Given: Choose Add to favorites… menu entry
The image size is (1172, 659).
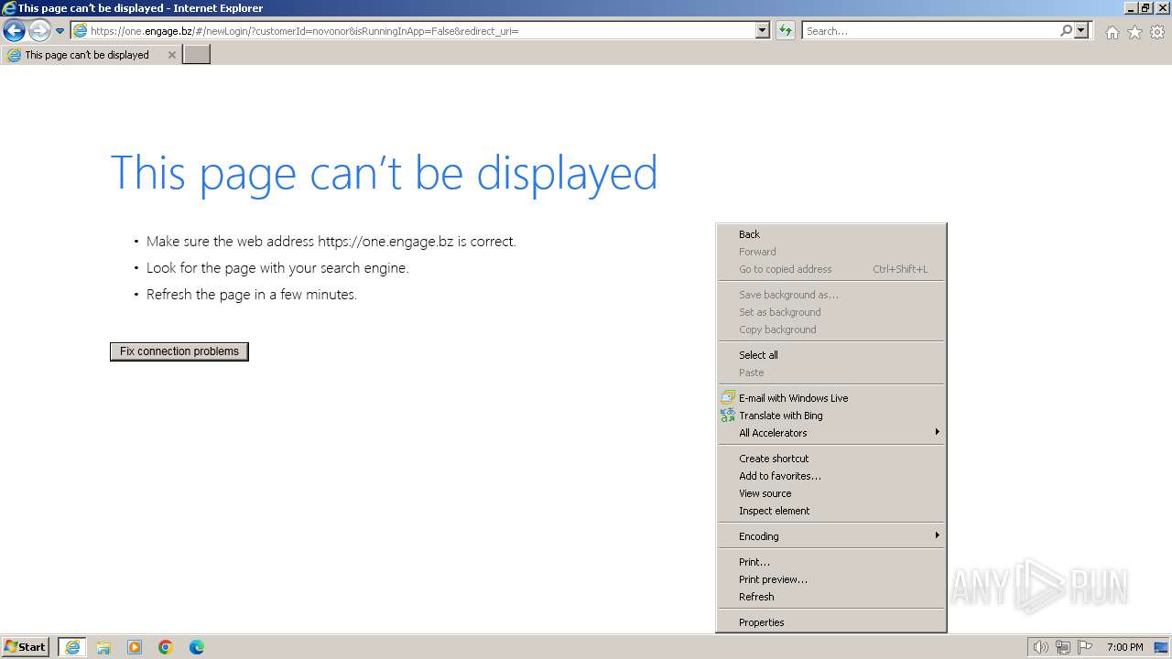Looking at the screenshot, I should [x=831, y=476].
